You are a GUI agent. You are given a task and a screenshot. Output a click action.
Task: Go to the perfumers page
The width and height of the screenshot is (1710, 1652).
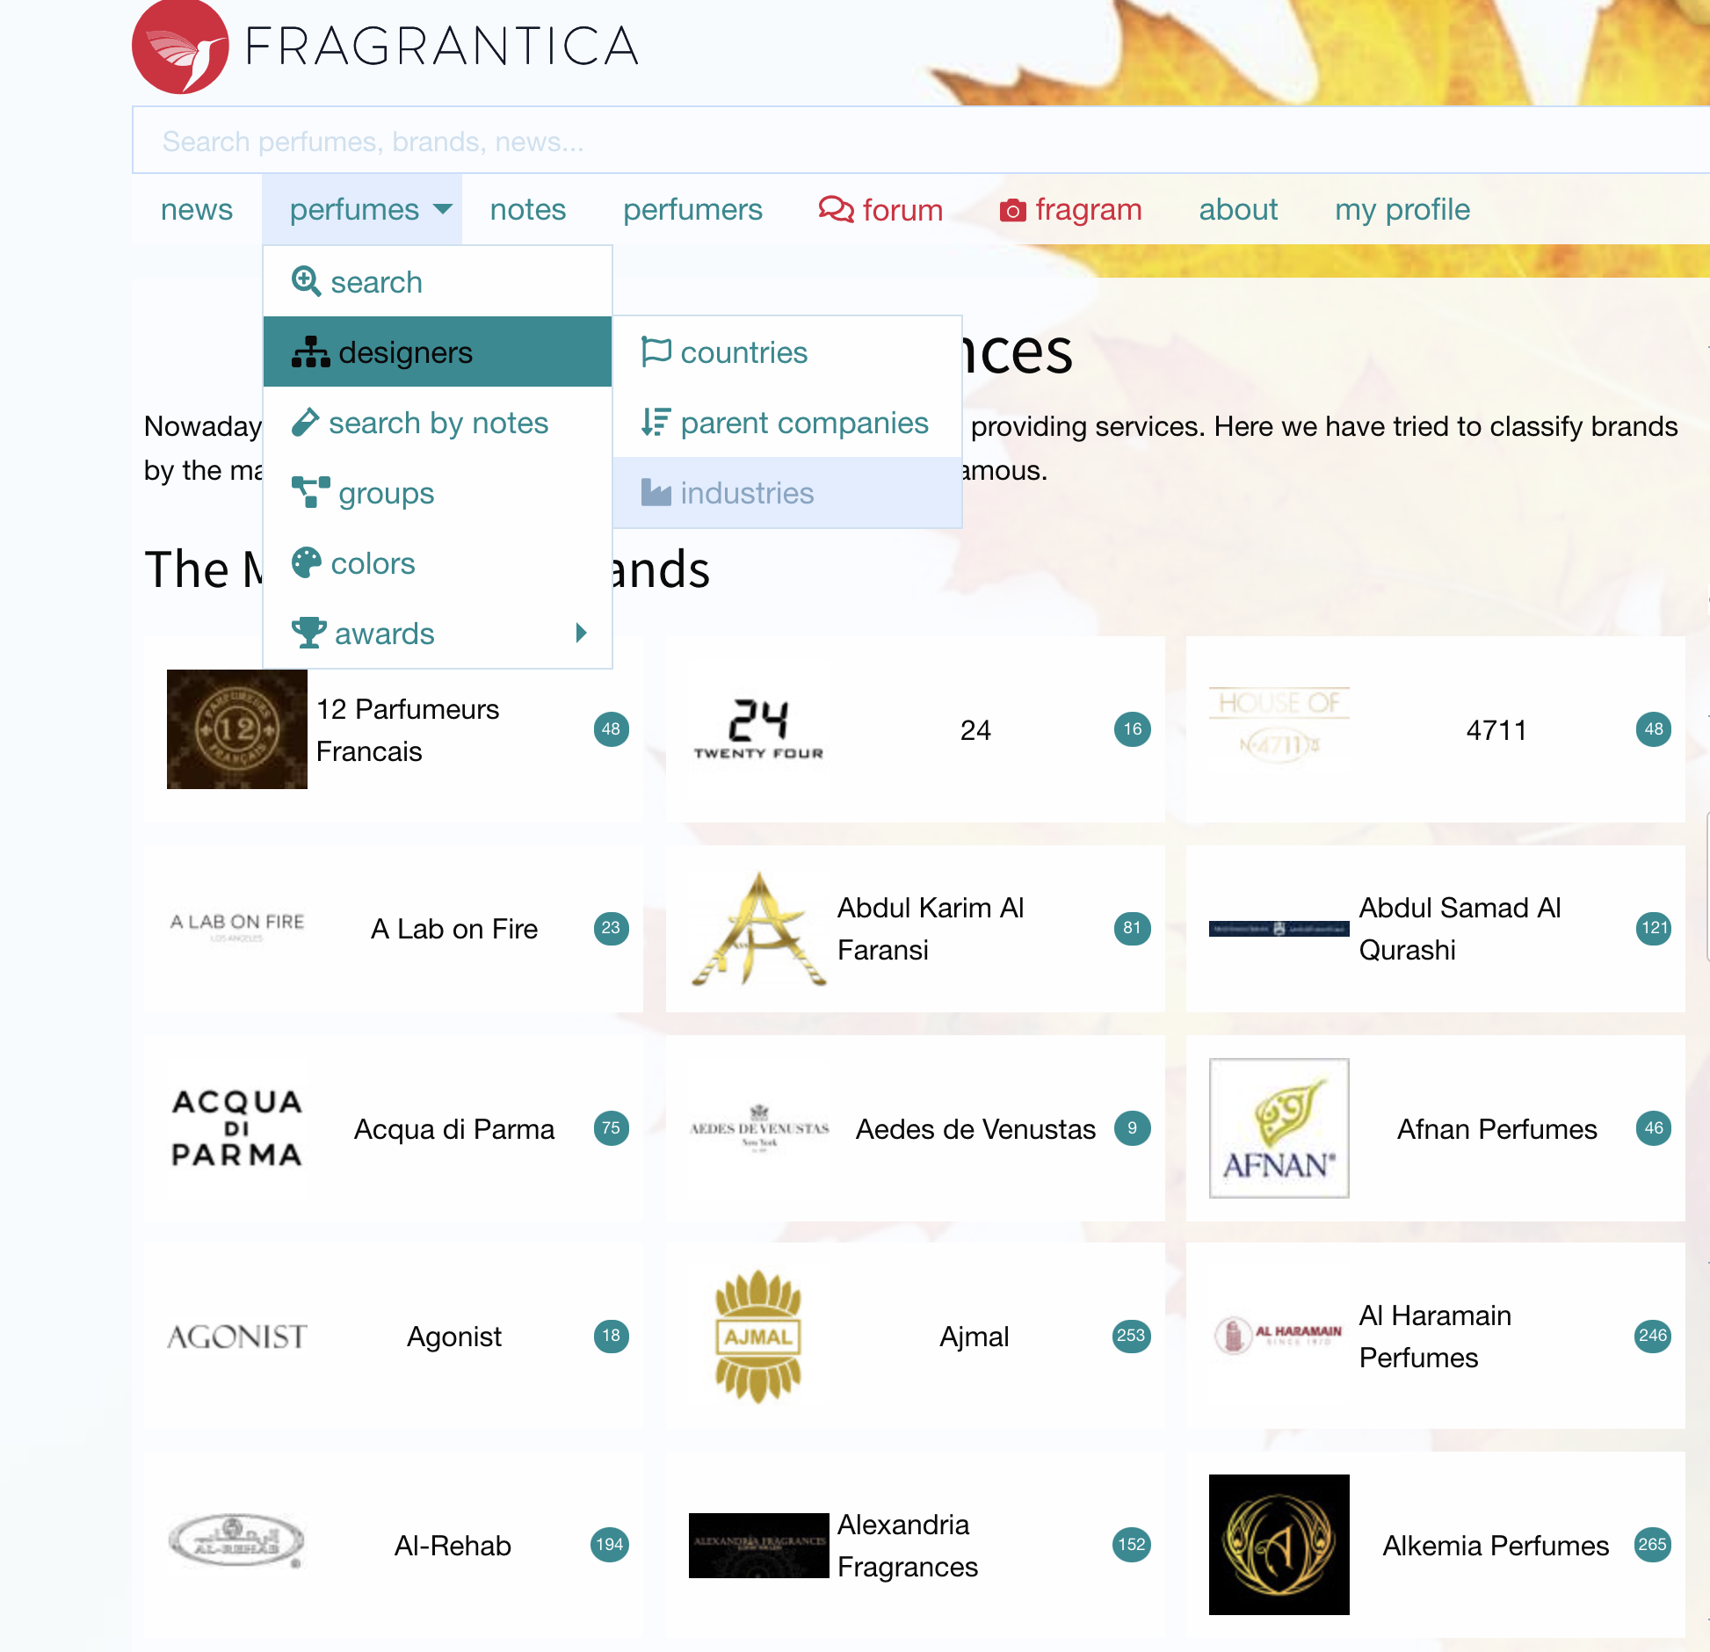tap(692, 210)
